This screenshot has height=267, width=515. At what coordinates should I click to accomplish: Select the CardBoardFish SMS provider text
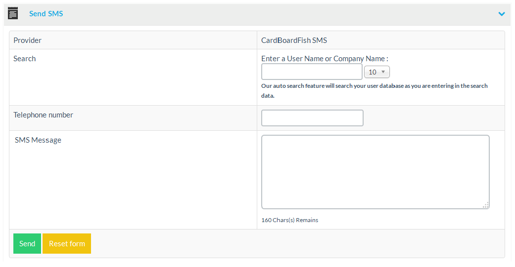click(x=294, y=40)
